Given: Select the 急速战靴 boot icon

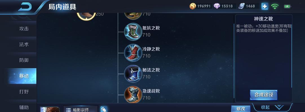Looking at the screenshot, I should click(x=133, y=95).
